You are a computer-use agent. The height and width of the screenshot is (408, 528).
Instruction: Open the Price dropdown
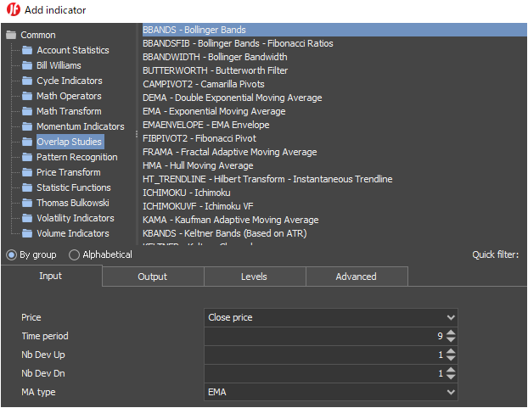coord(331,317)
